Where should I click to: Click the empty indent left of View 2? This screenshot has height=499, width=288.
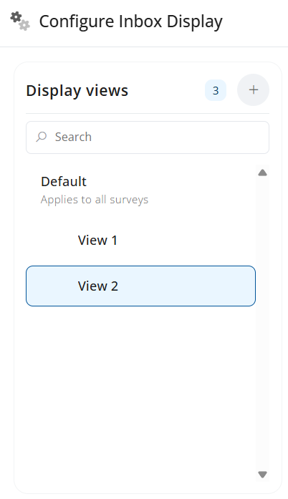click(52, 286)
